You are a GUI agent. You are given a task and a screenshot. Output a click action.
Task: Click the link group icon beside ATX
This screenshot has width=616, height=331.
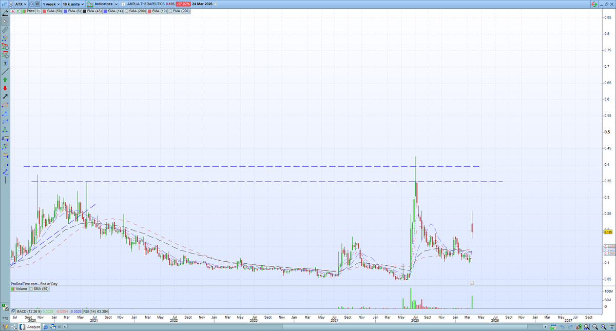pyautogui.click(x=11, y=4)
